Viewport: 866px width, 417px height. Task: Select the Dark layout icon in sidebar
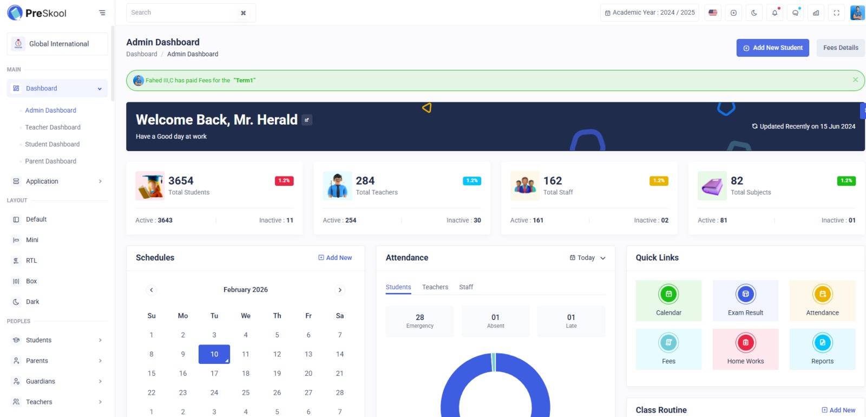[16, 302]
